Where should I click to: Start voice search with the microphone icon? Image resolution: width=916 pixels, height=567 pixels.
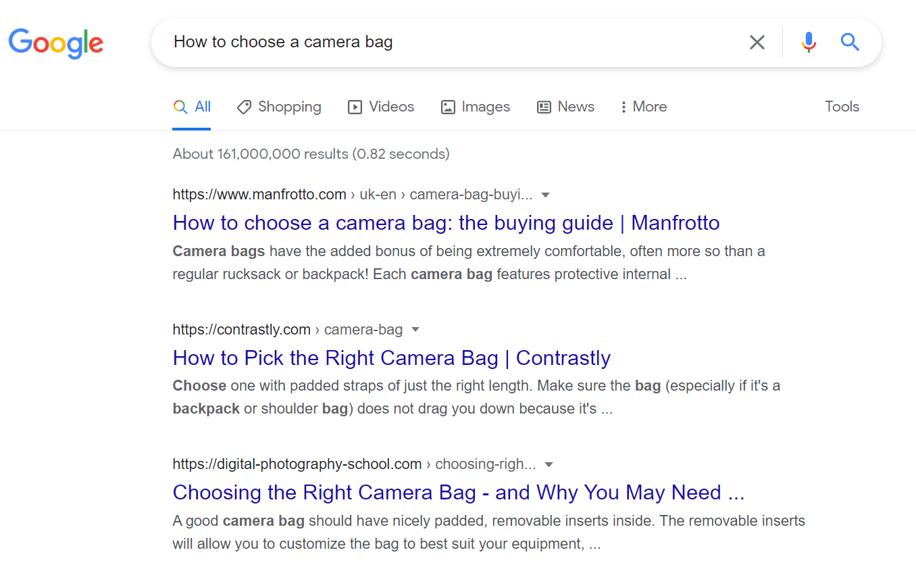[x=809, y=43]
